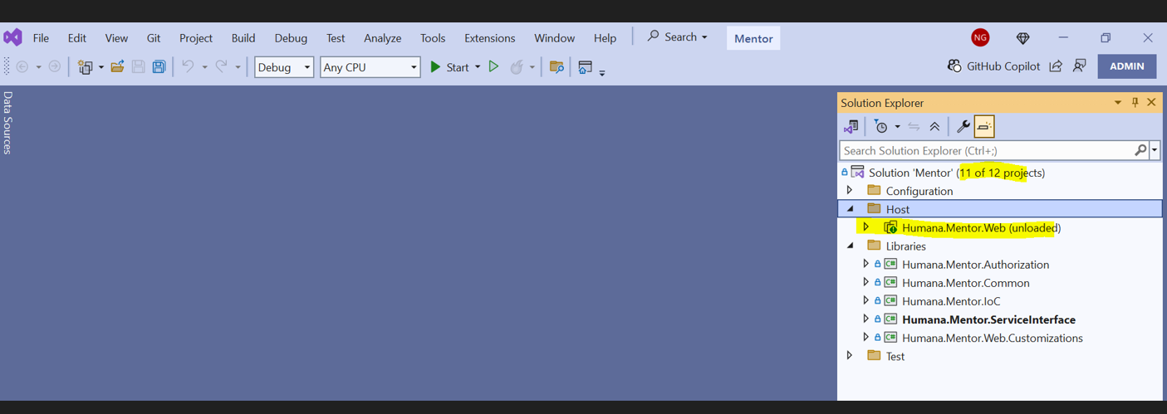Open the Project menu

tap(196, 38)
